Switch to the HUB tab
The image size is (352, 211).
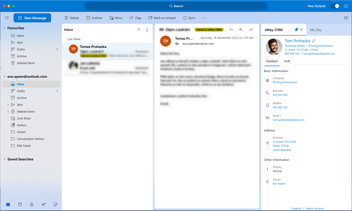287,61
